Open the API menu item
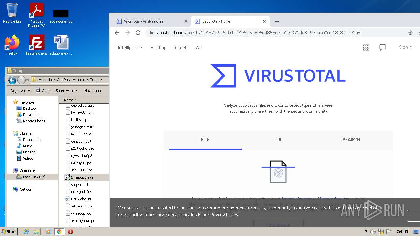 [199, 48]
